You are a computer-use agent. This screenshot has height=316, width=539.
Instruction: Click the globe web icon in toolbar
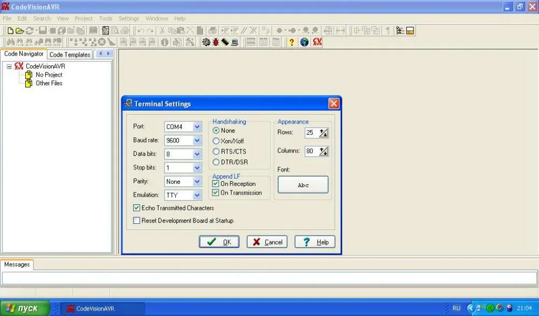pos(305,42)
